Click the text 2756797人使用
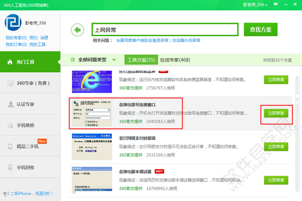Screen dimensions: 302x201 161,88
